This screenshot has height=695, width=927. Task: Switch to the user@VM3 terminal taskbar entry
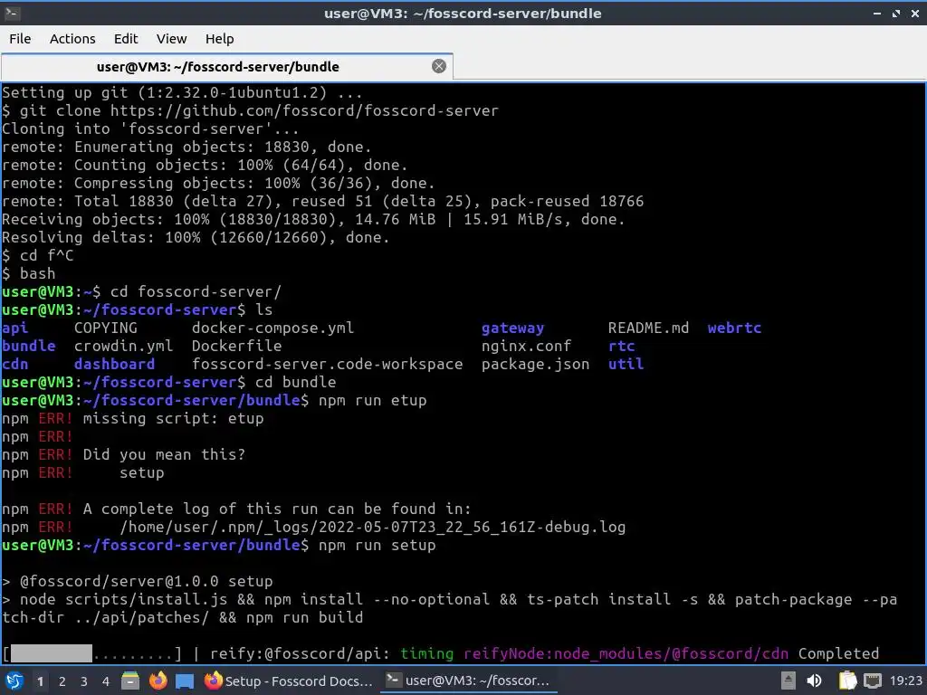point(468,681)
